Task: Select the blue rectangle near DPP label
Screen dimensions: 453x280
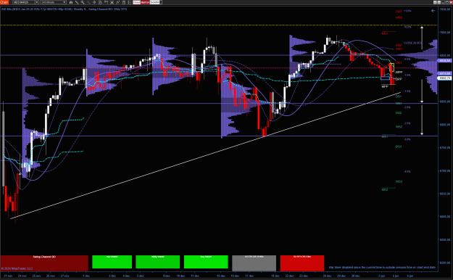Action: coord(385,78)
